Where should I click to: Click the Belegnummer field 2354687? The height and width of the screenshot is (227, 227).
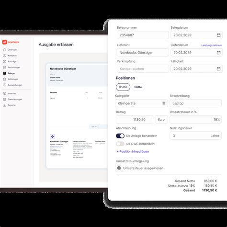[x=143, y=35]
